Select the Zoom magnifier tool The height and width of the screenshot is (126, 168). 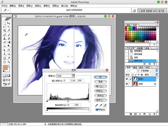[x=9, y=62]
